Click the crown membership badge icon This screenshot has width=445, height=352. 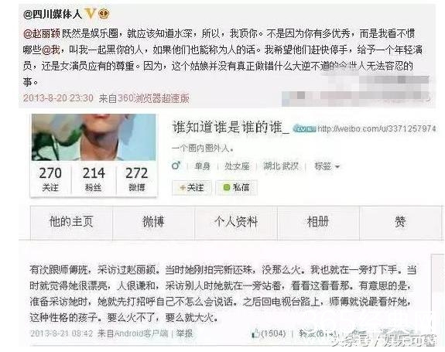[x=104, y=14]
